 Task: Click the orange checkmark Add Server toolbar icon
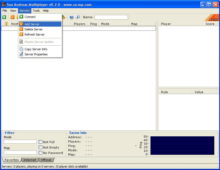[13, 17]
